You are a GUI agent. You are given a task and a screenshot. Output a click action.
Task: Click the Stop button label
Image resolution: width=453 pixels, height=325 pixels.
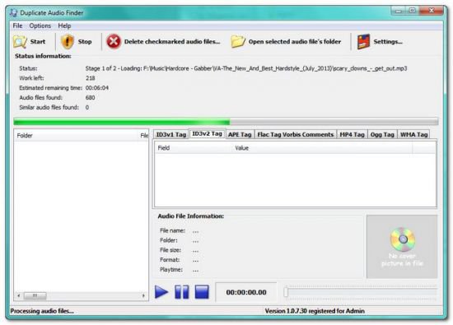pyautogui.click(x=85, y=42)
